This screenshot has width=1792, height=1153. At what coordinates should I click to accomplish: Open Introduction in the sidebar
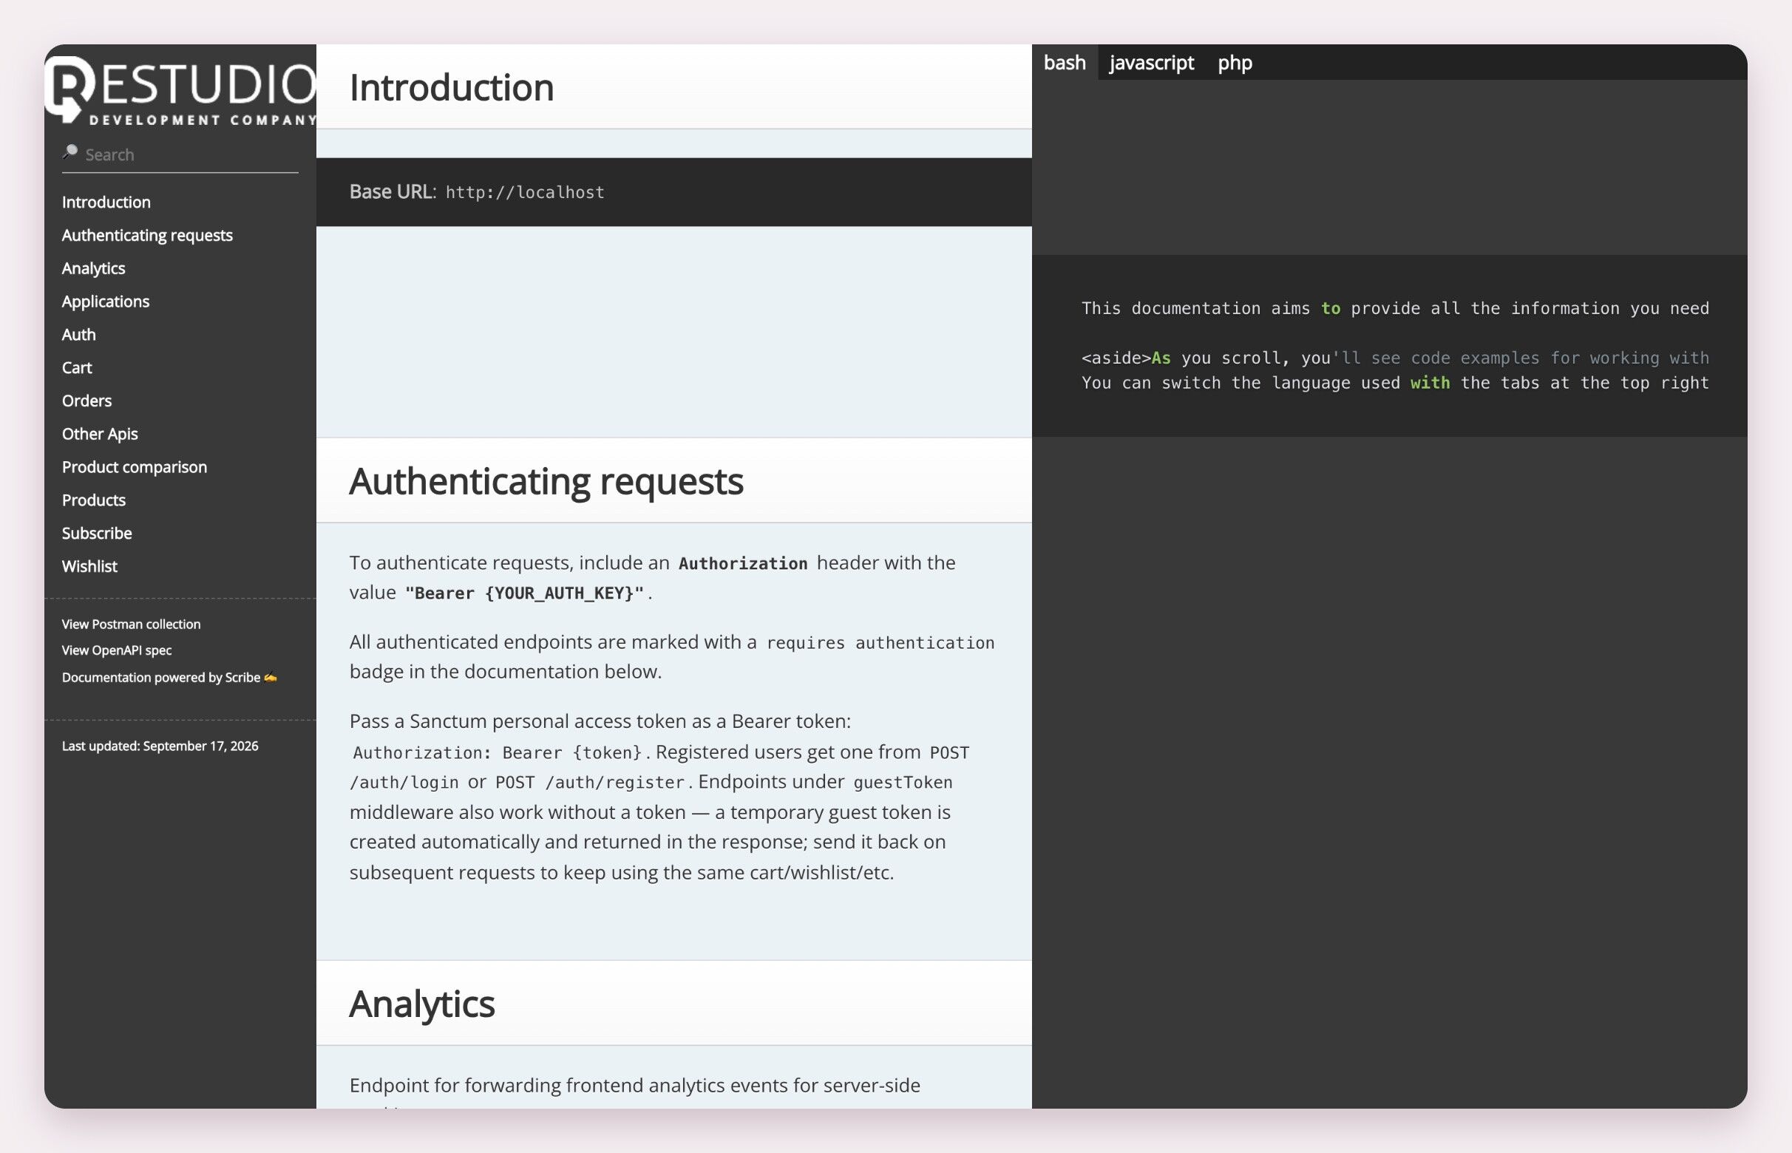coord(106,203)
